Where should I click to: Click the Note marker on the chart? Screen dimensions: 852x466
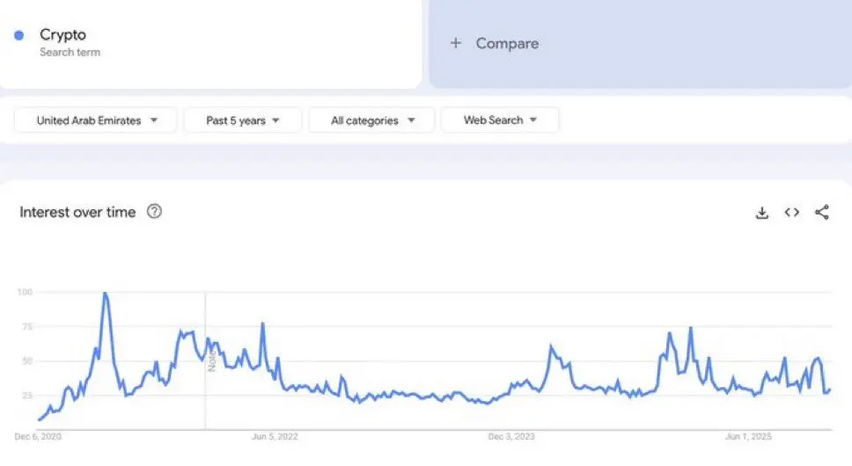pos(212,360)
